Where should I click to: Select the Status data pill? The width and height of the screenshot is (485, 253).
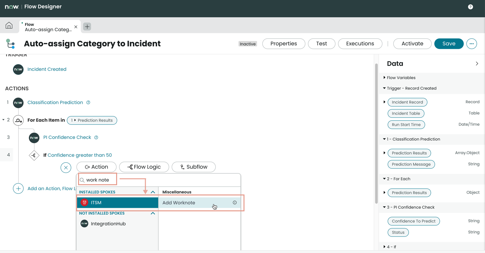[x=398, y=232]
